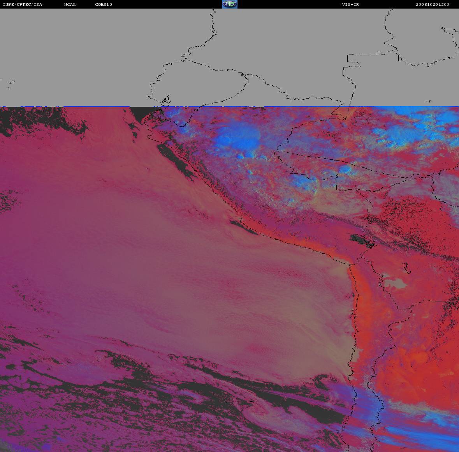Viewport: 459px width, 452px height.
Task: Select the GOES10 satellite label
Action: 104,4
